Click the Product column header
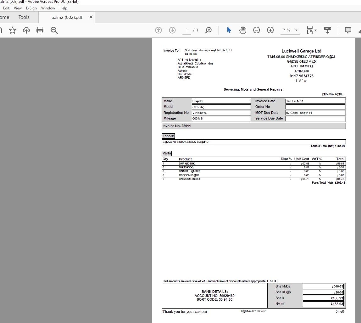The height and width of the screenshot is (323, 361). [185, 159]
